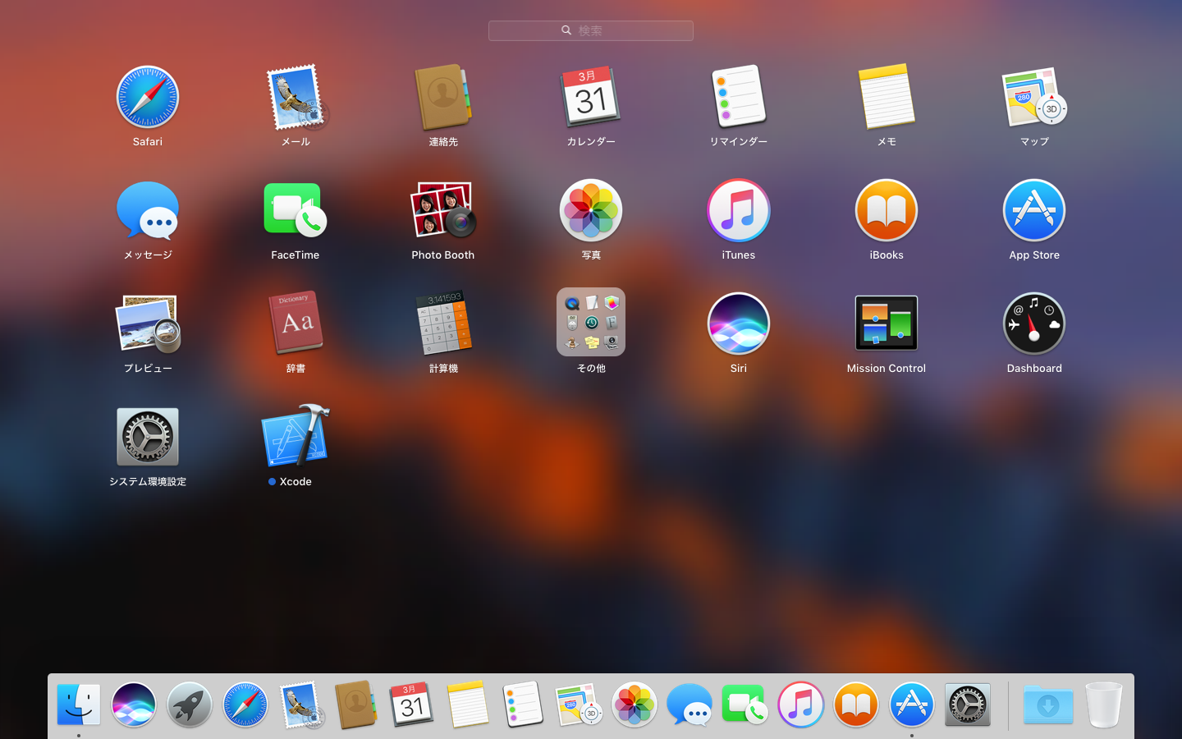Viewport: 1182px width, 739px height.
Task: Open Safari from the Dock
Action: coord(245,705)
